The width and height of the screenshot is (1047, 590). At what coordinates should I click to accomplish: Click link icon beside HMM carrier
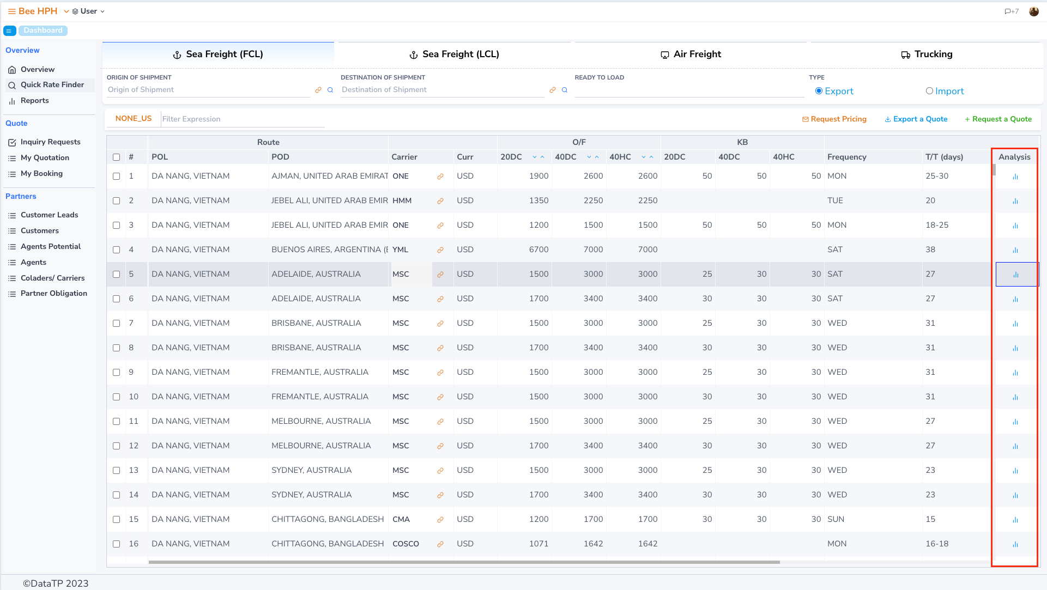(x=440, y=201)
